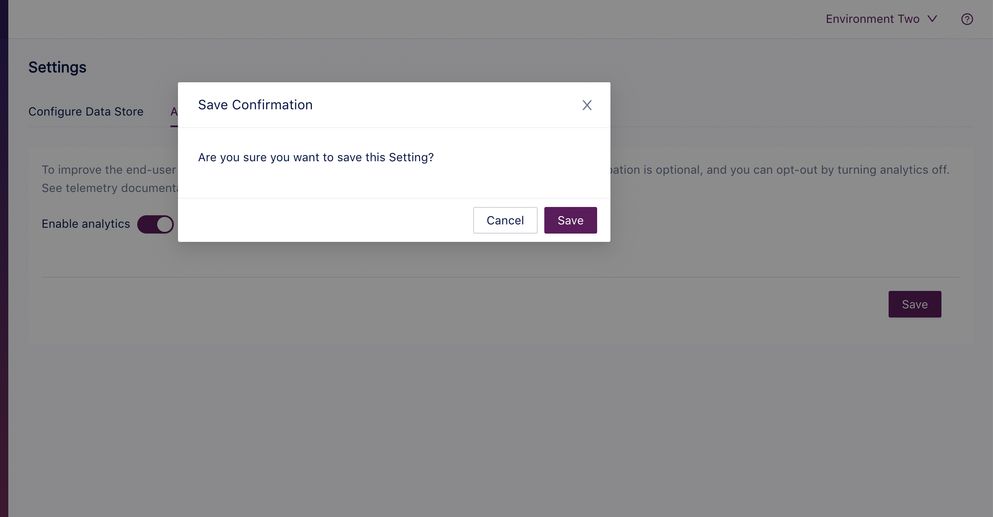The width and height of the screenshot is (993, 517).
Task: Turn off analytics collection switch
Action: [x=156, y=224]
